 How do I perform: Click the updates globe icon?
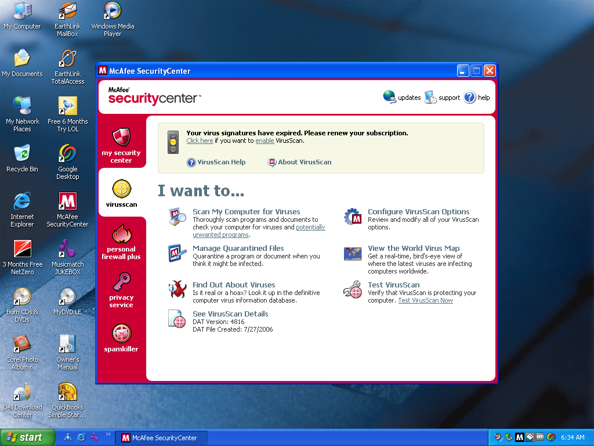389,97
